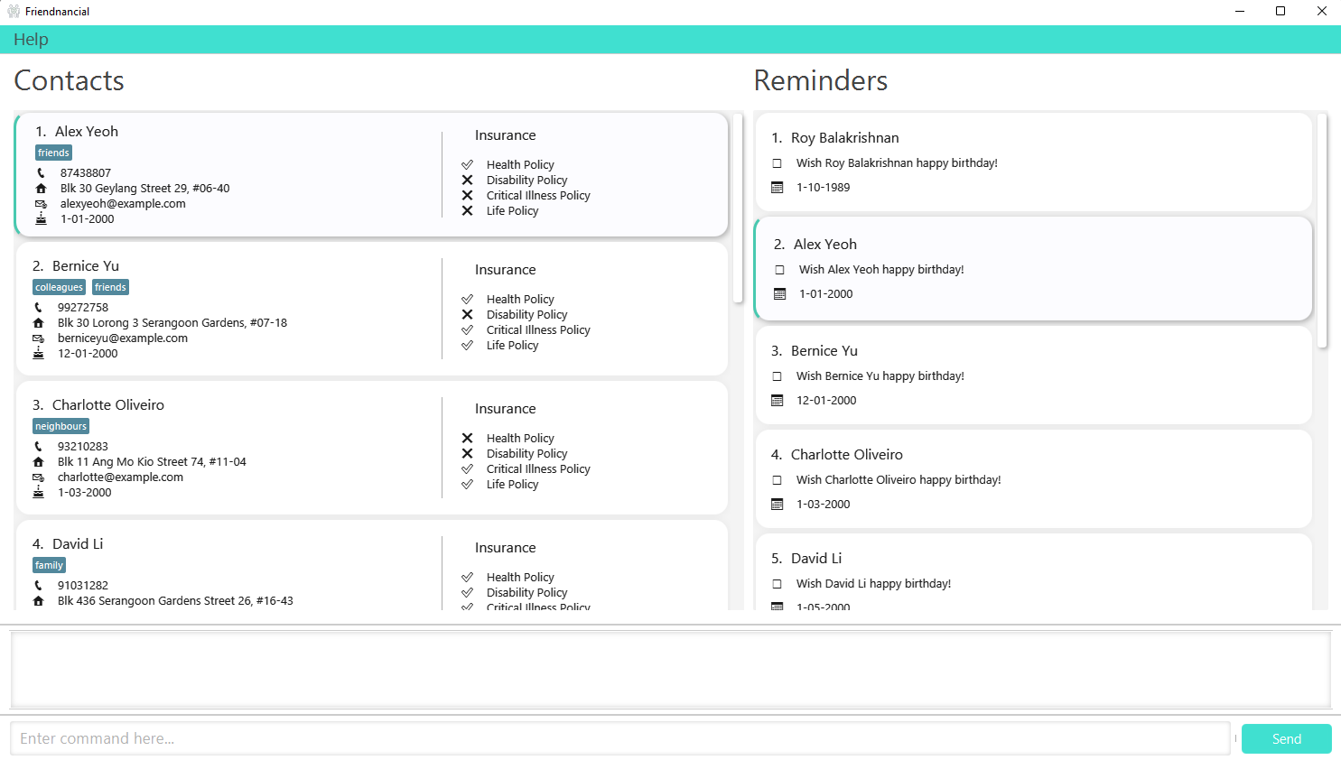This screenshot has height=760, width=1341.
Task: Click Alex Yeoh's birthday cake icon
Action: pos(41,219)
